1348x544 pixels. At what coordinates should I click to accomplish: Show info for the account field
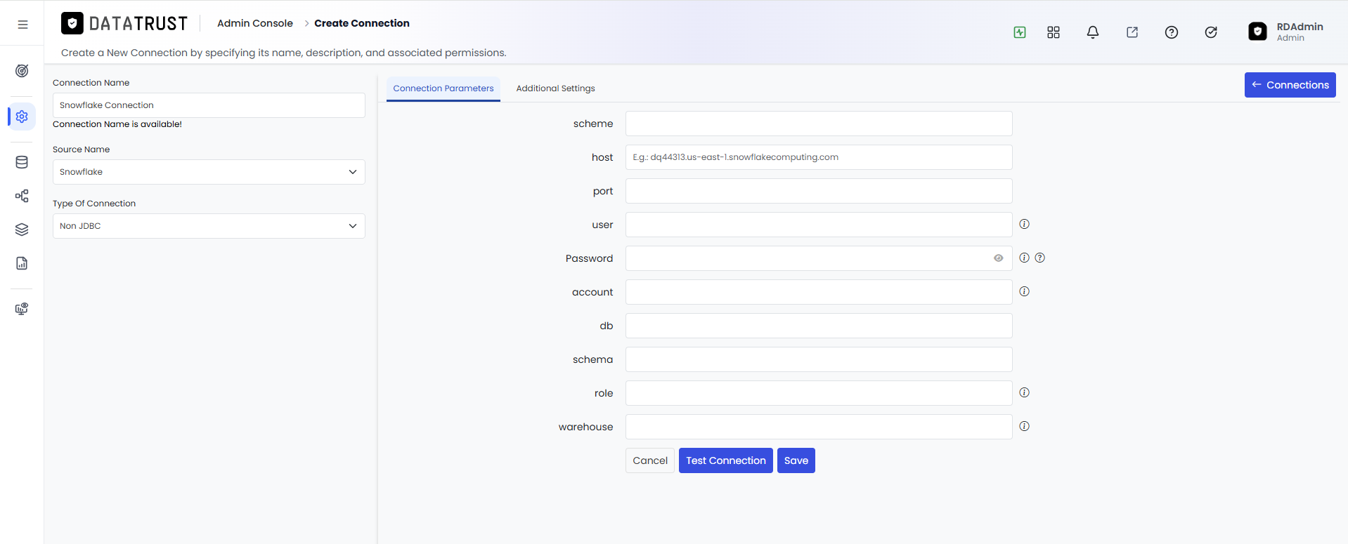click(1025, 291)
